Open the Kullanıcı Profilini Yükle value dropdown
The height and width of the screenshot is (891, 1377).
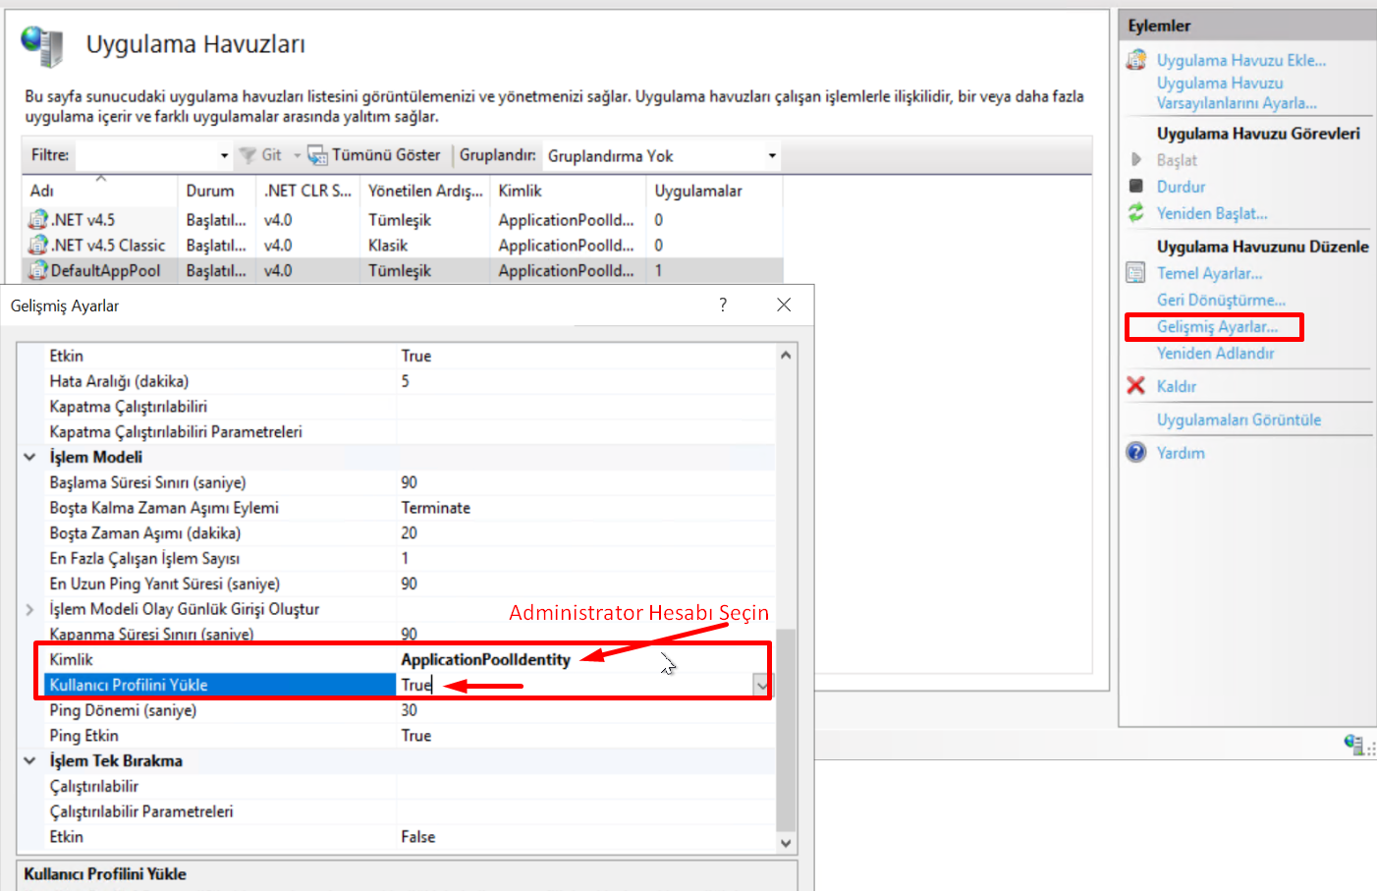761,685
